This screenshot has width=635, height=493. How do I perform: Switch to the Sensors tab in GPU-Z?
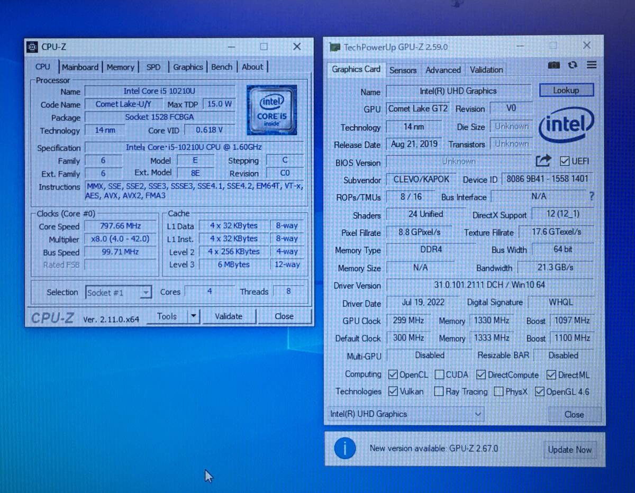[x=403, y=70]
